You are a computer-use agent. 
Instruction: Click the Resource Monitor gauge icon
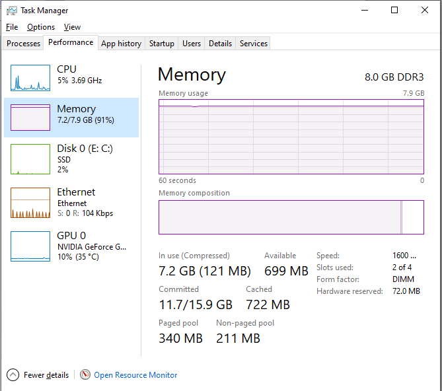(85, 374)
